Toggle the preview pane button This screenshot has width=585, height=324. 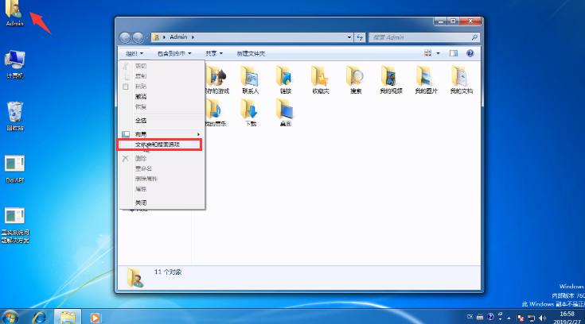(454, 53)
